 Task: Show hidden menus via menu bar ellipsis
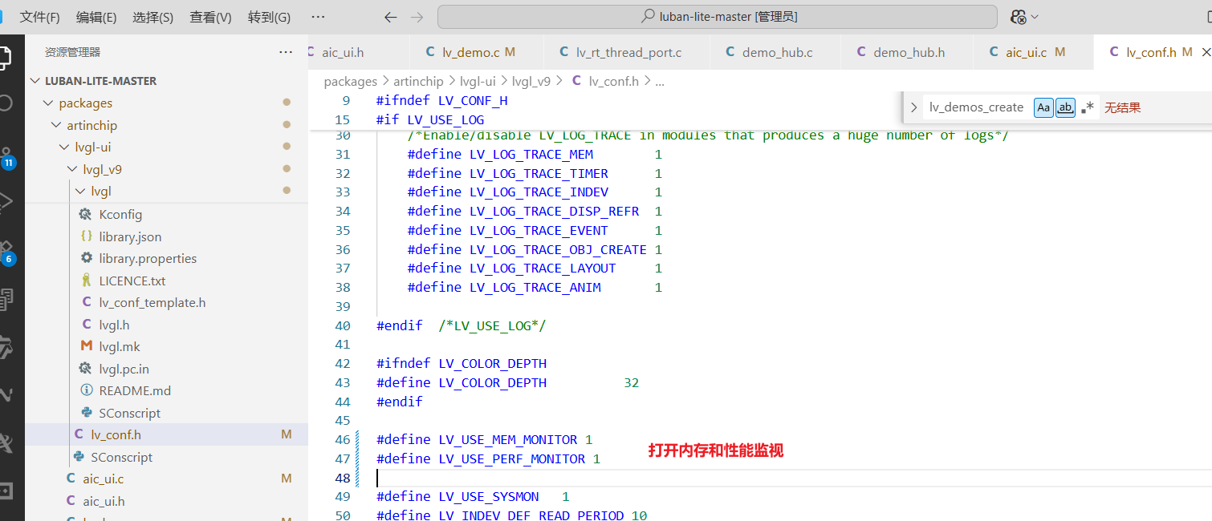(318, 17)
